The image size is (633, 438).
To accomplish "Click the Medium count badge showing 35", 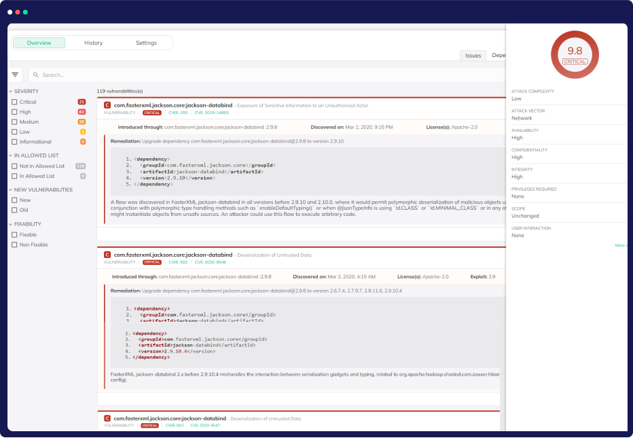I will click(82, 122).
